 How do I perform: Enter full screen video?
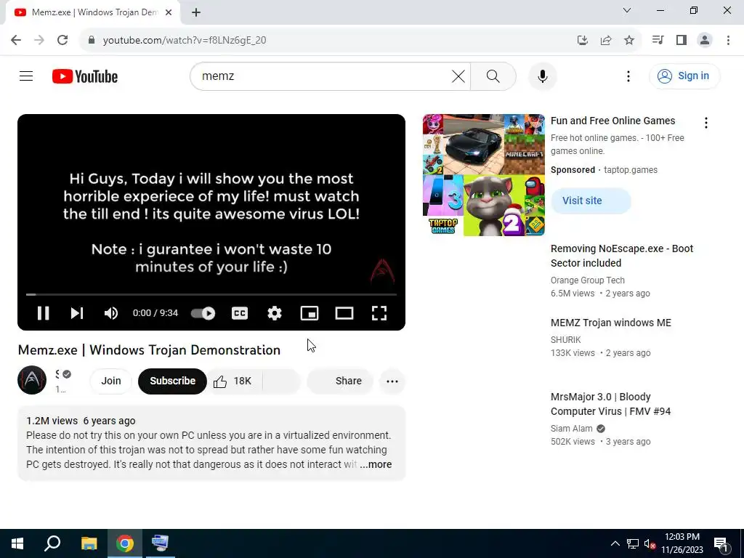379,313
